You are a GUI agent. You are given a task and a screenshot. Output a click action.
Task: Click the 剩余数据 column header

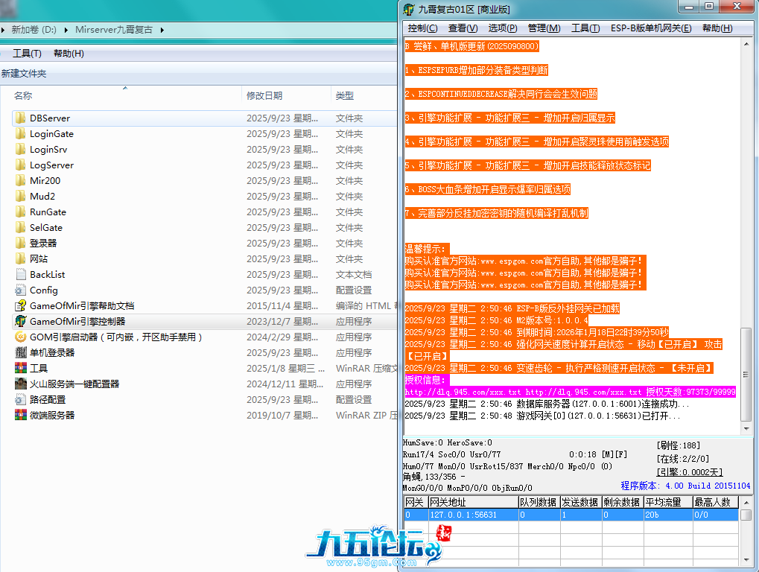[x=623, y=502]
